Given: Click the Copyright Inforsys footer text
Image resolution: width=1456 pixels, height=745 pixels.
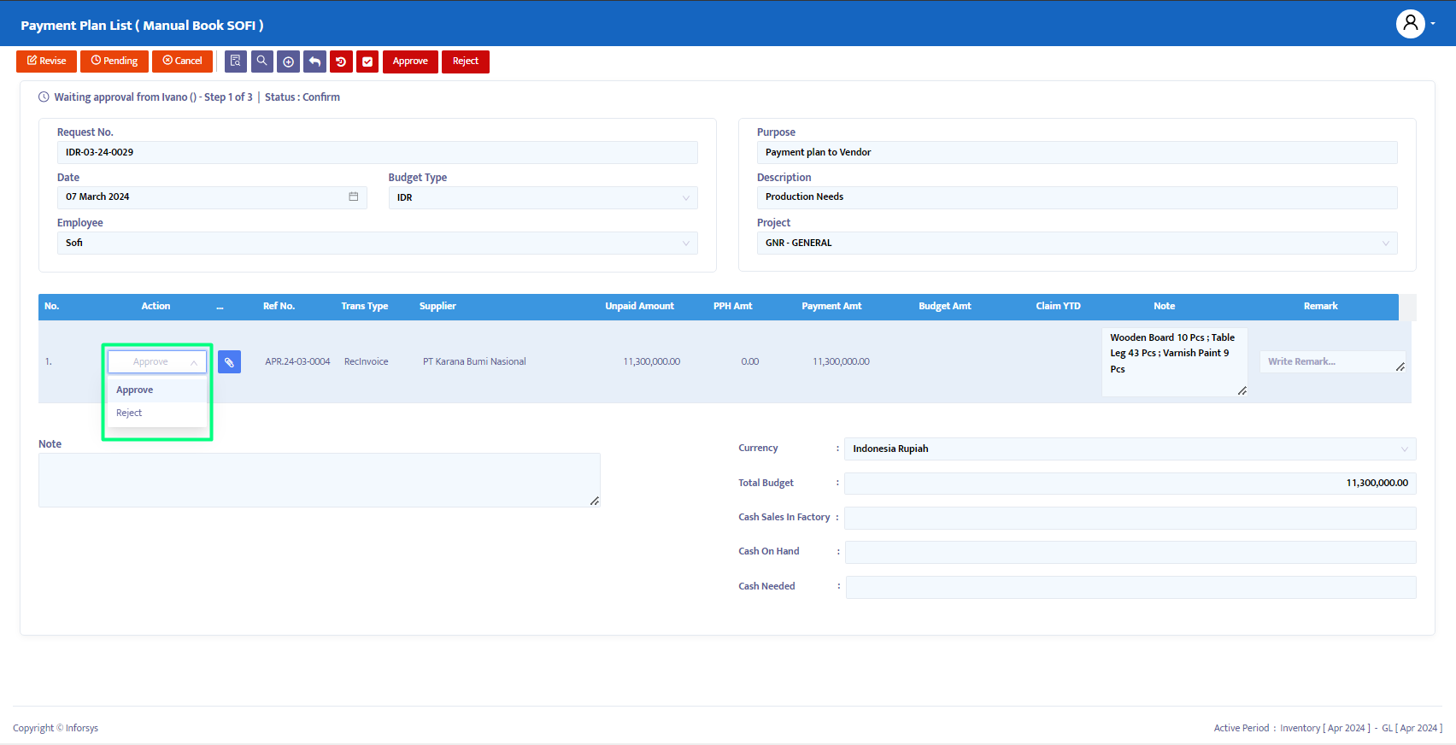Looking at the screenshot, I should [x=56, y=728].
